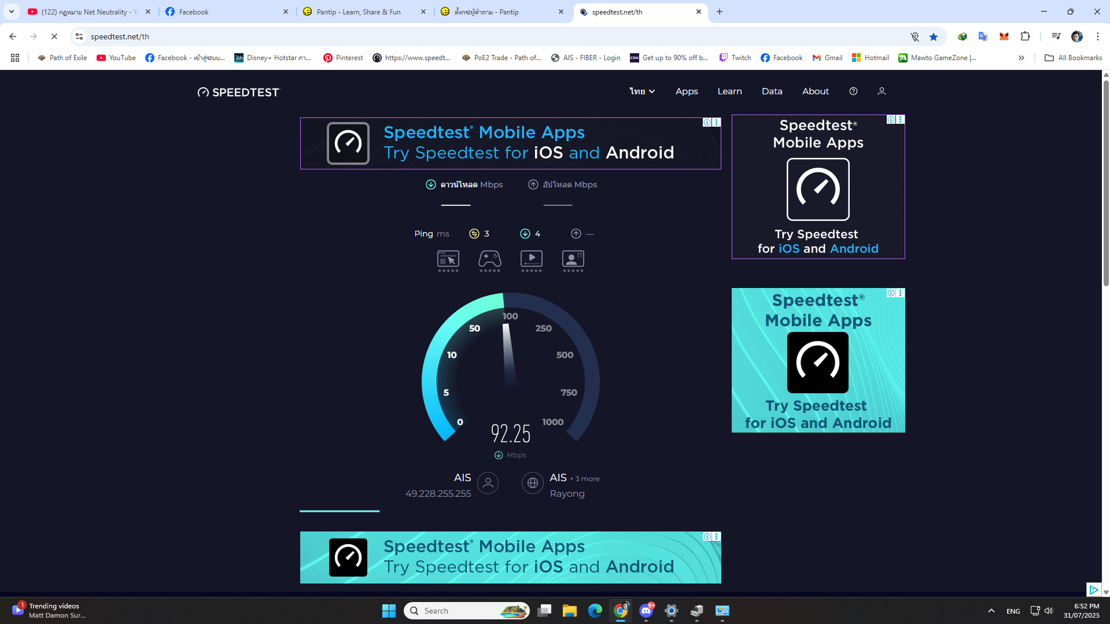Click the idle latency ping icon

[474, 234]
